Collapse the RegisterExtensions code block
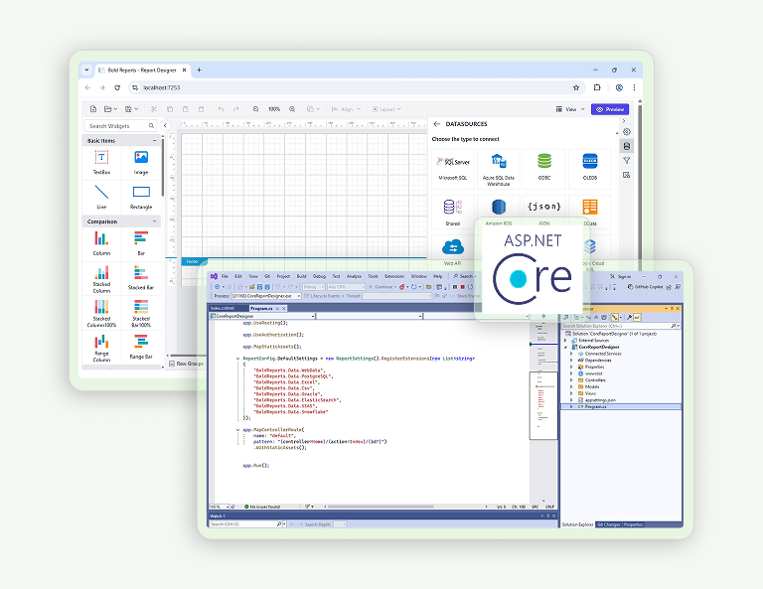763x589 pixels. point(238,359)
